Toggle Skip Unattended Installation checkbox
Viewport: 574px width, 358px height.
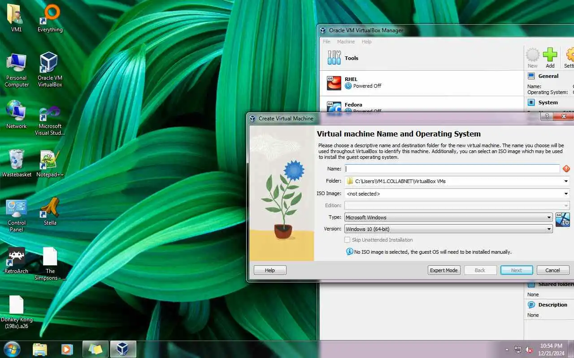tap(347, 240)
